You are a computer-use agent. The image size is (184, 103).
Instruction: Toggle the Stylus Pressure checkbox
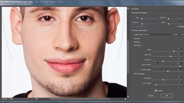pyautogui.click(x=133, y=27)
